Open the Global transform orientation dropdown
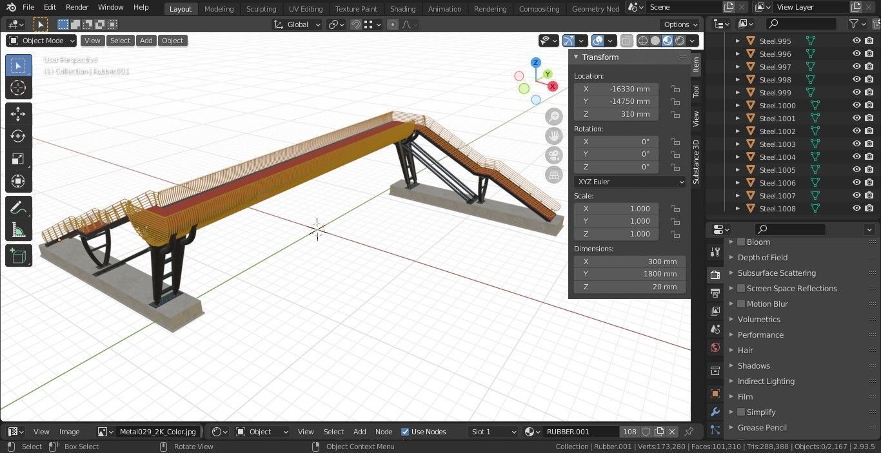881x453 pixels. pos(297,24)
